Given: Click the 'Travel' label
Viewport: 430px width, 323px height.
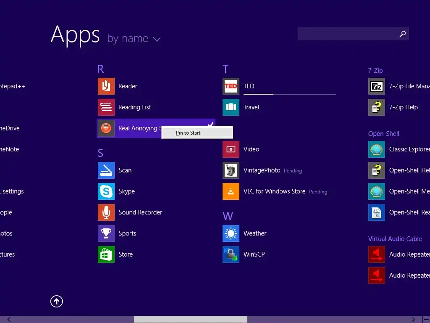Looking at the screenshot, I should point(251,107).
